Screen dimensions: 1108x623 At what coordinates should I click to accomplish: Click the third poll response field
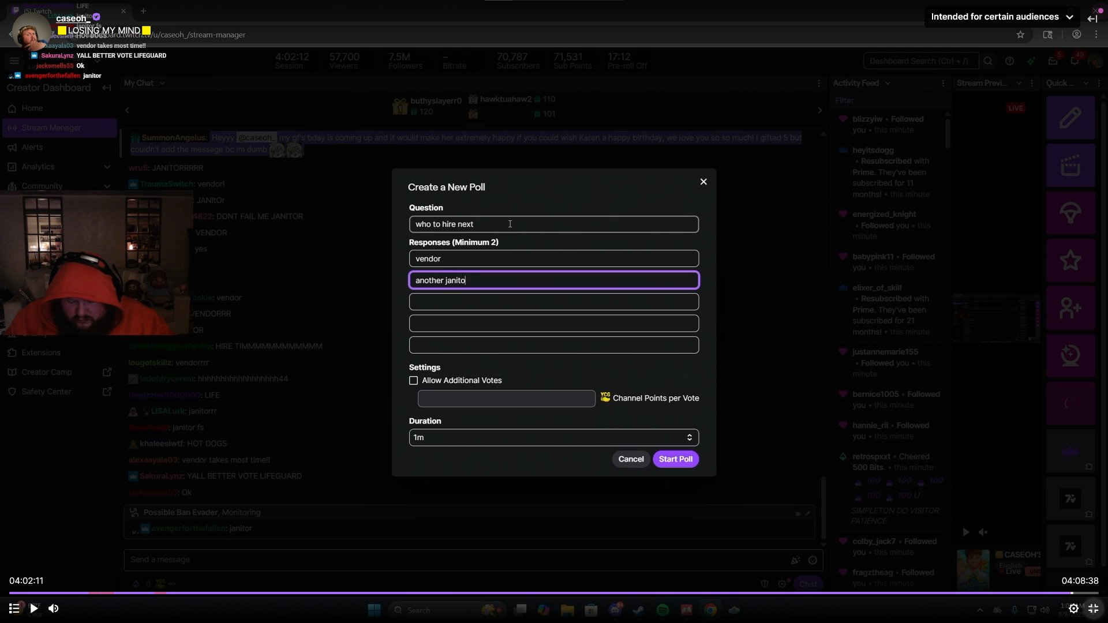553,302
